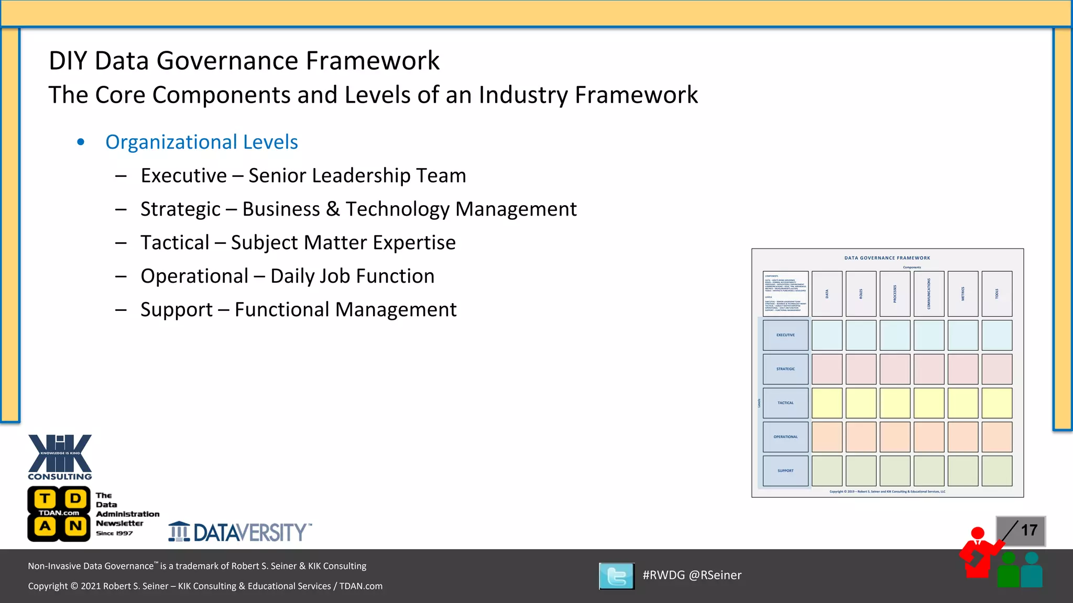The height and width of the screenshot is (603, 1073).
Task: Select the EXECUTIVE row label in diagram
Action: (785, 335)
